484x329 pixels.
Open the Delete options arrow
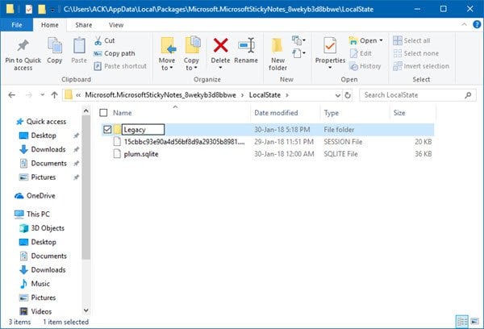click(x=220, y=68)
